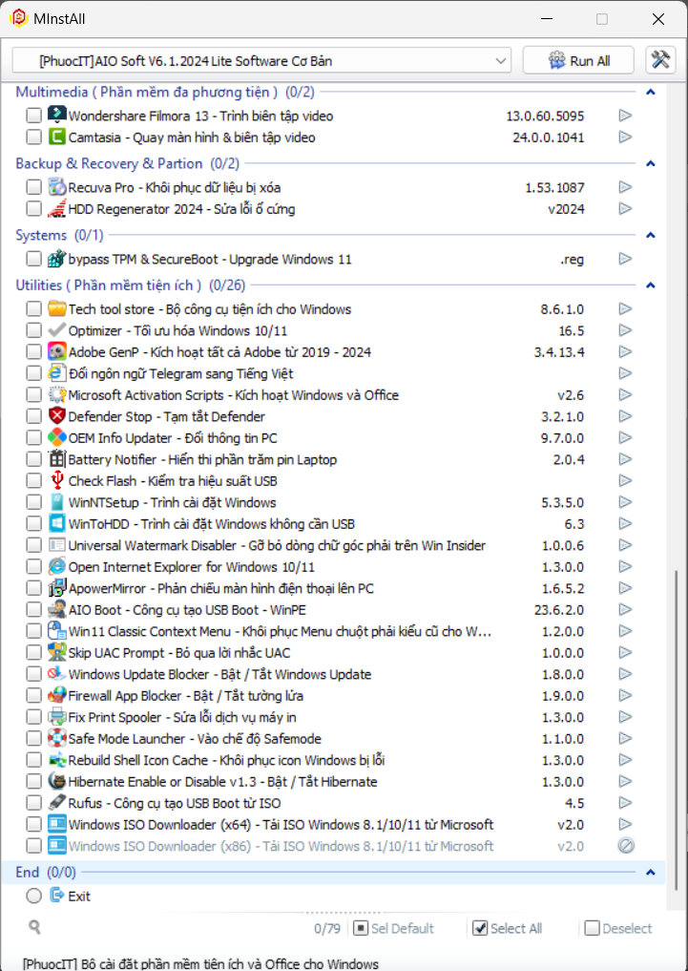Click the Defender Stop shield icon

(x=57, y=416)
